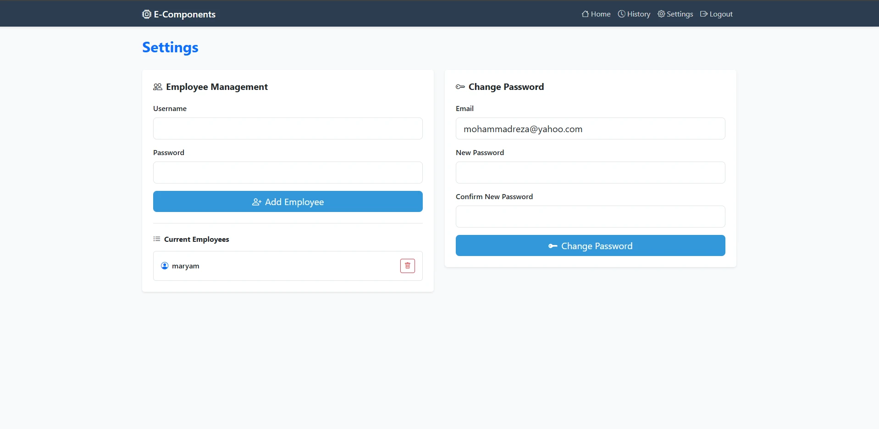Open Settings from the navbar
This screenshot has width=879, height=429.
(680, 14)
